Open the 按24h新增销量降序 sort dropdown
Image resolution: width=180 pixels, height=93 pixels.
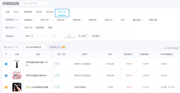point(34,47)
